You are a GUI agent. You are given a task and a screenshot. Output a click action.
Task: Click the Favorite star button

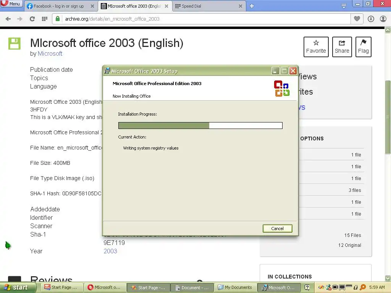(x=316, y=47)
